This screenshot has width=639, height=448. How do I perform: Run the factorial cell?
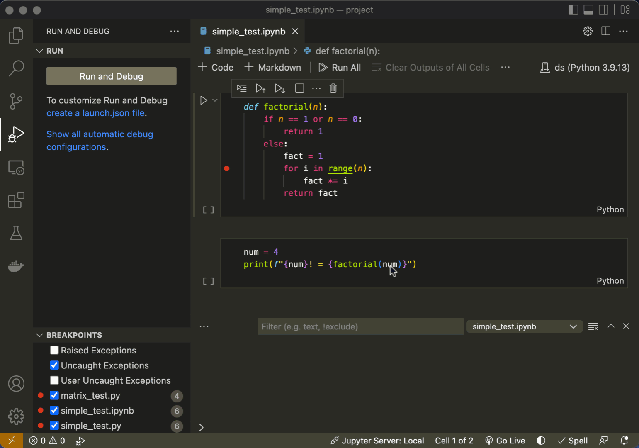coord(204,100)
